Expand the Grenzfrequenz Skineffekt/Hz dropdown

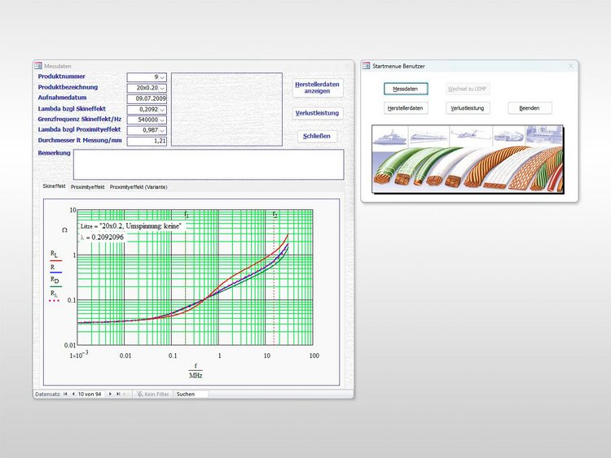(162, 119)
